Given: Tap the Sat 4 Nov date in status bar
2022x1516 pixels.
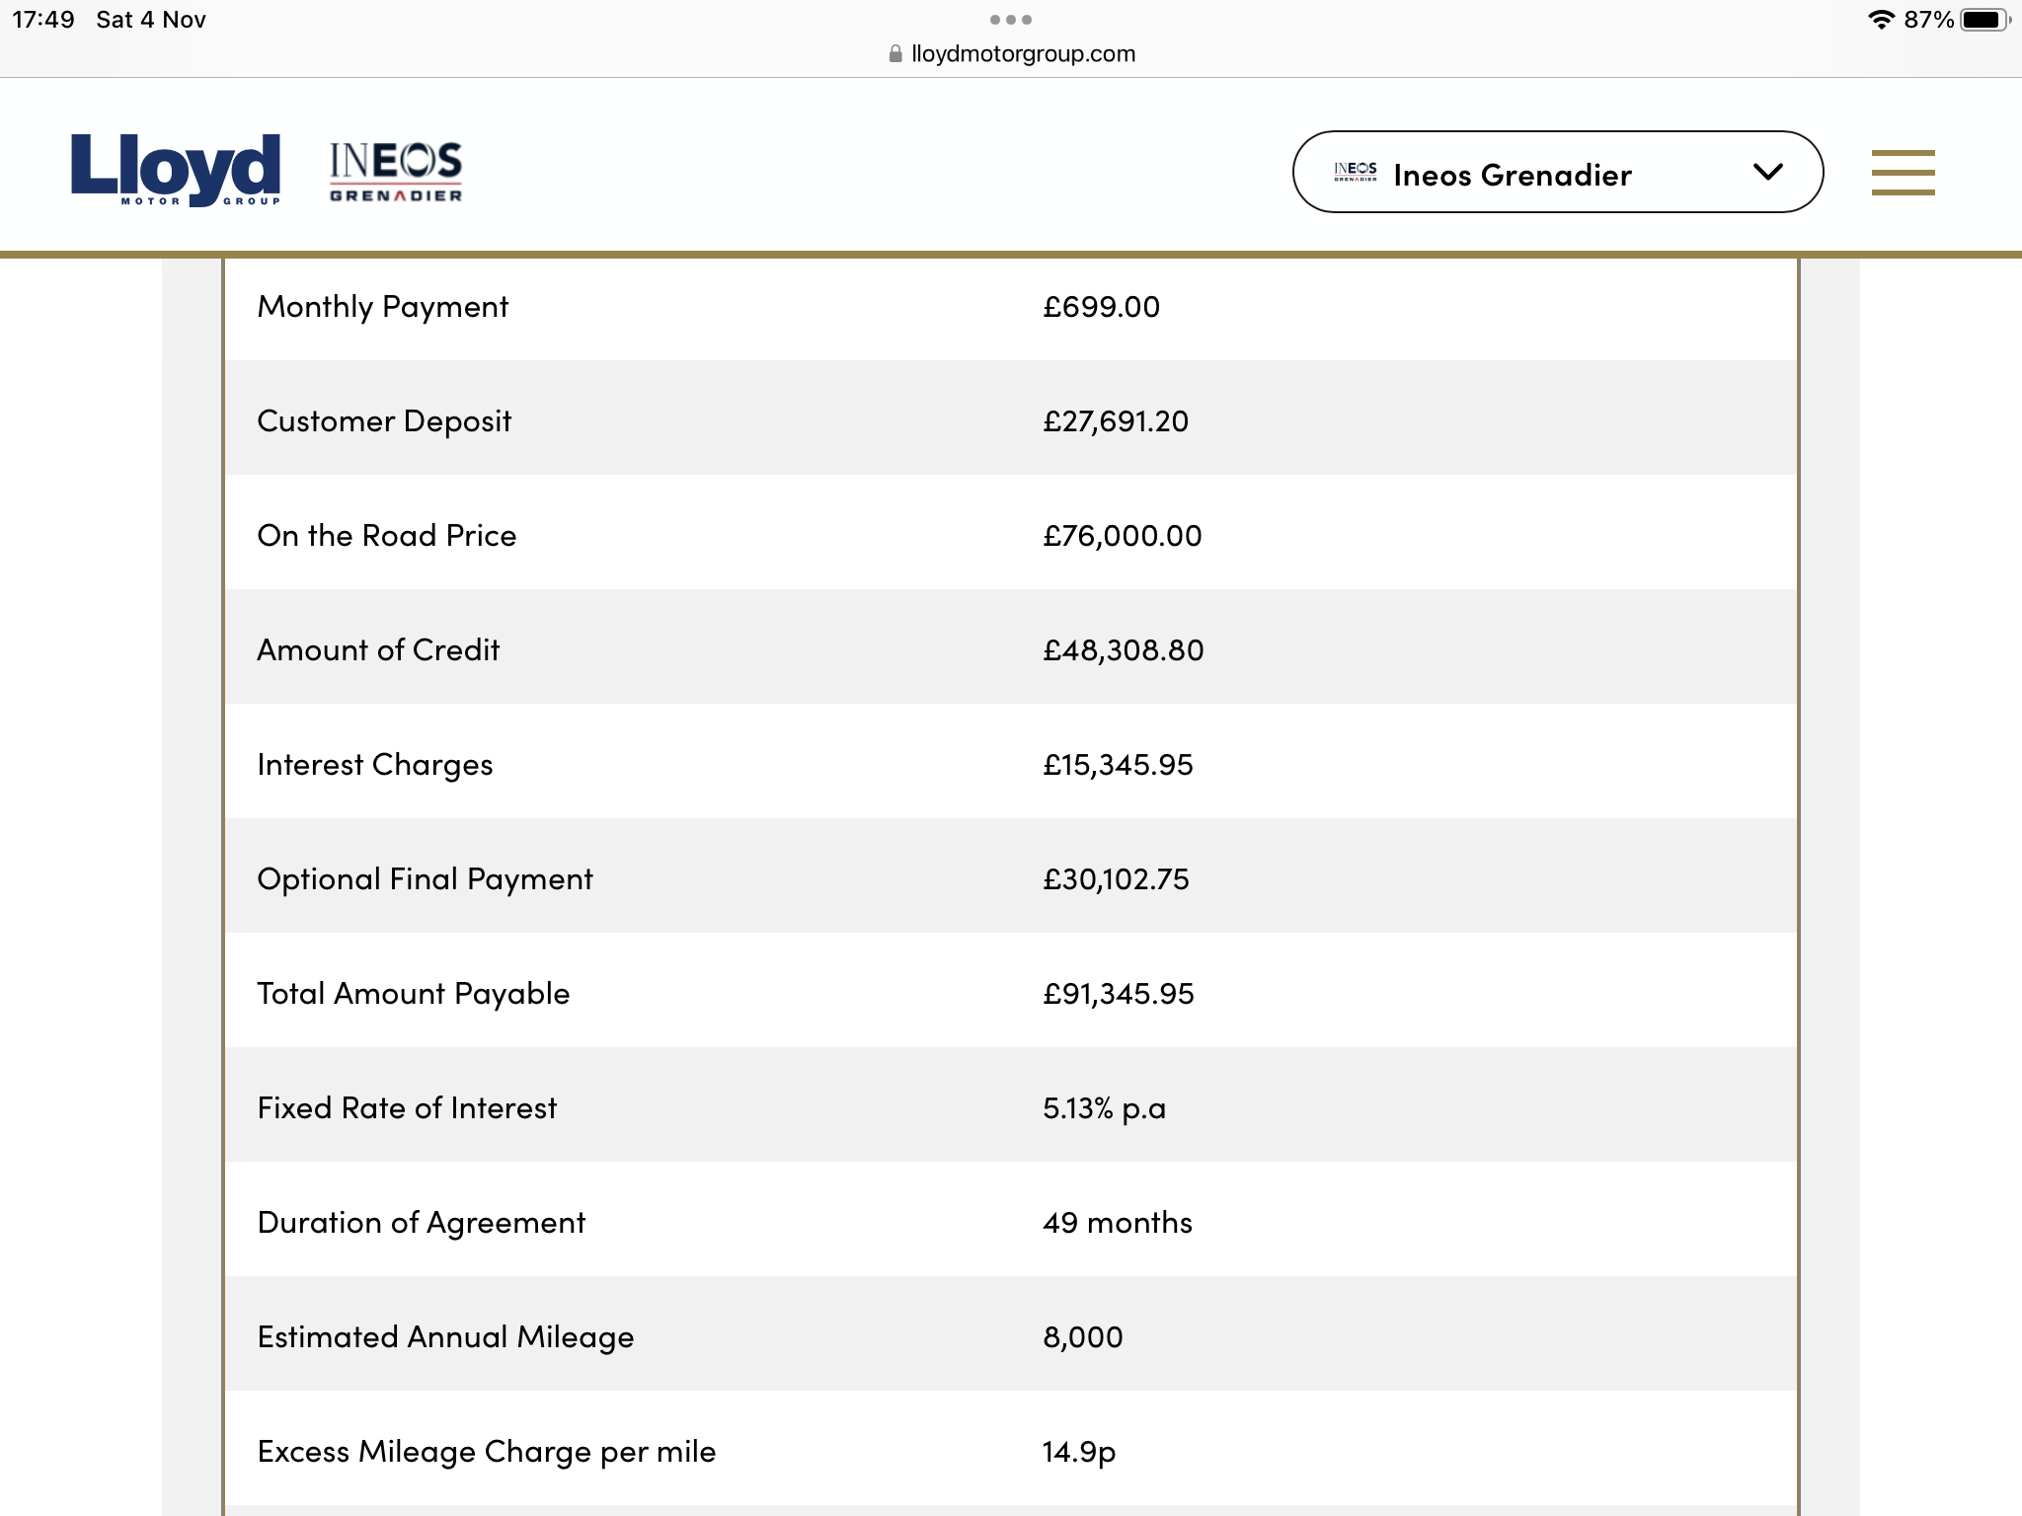Looking at the screenshot, I should click(x=151, y=20).
